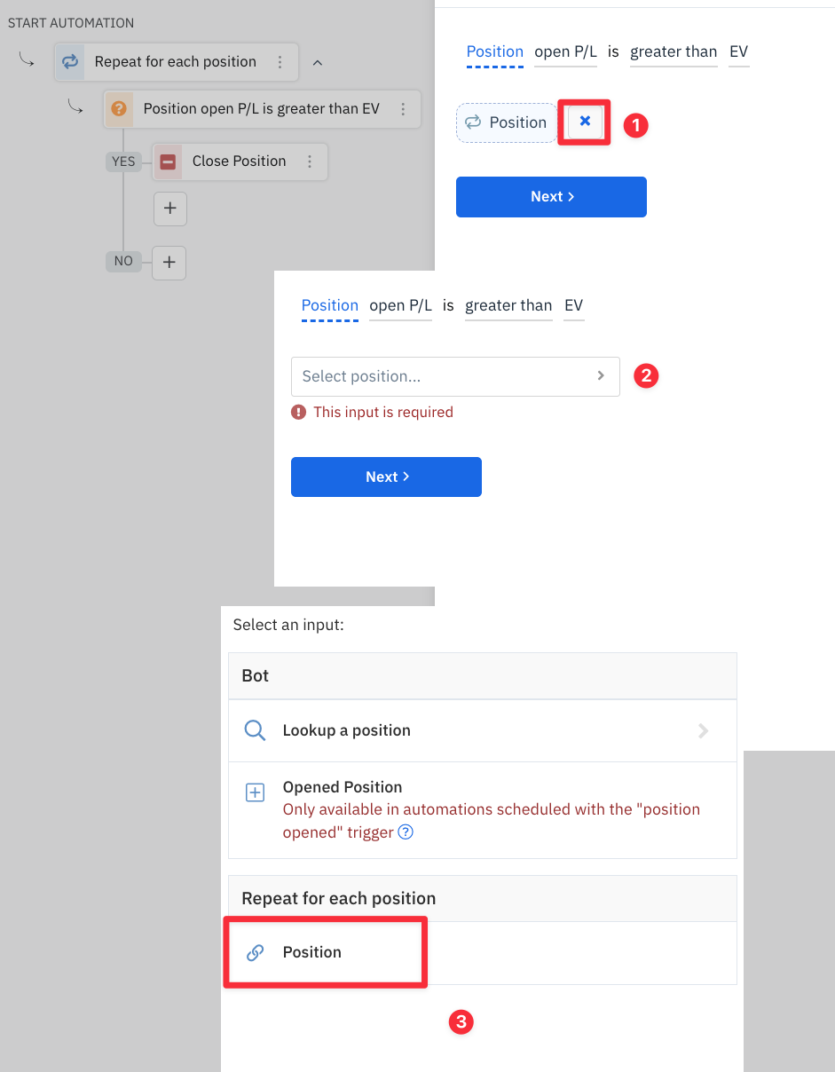Open three-dot menu for Close Position action

(310, 162)
